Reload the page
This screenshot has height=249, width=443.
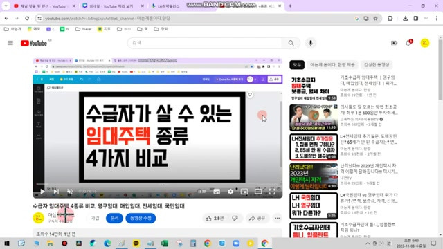coord(27,19)
